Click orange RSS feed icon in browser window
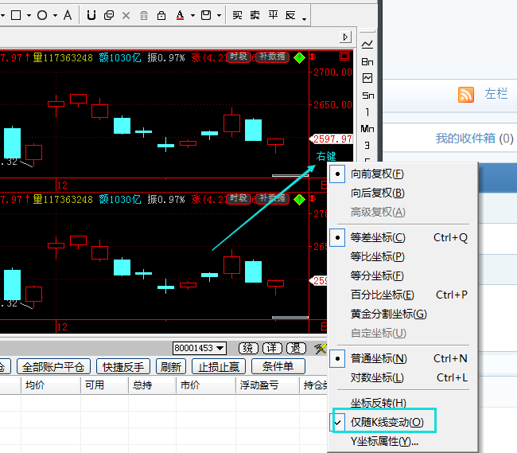 [466, 95]
